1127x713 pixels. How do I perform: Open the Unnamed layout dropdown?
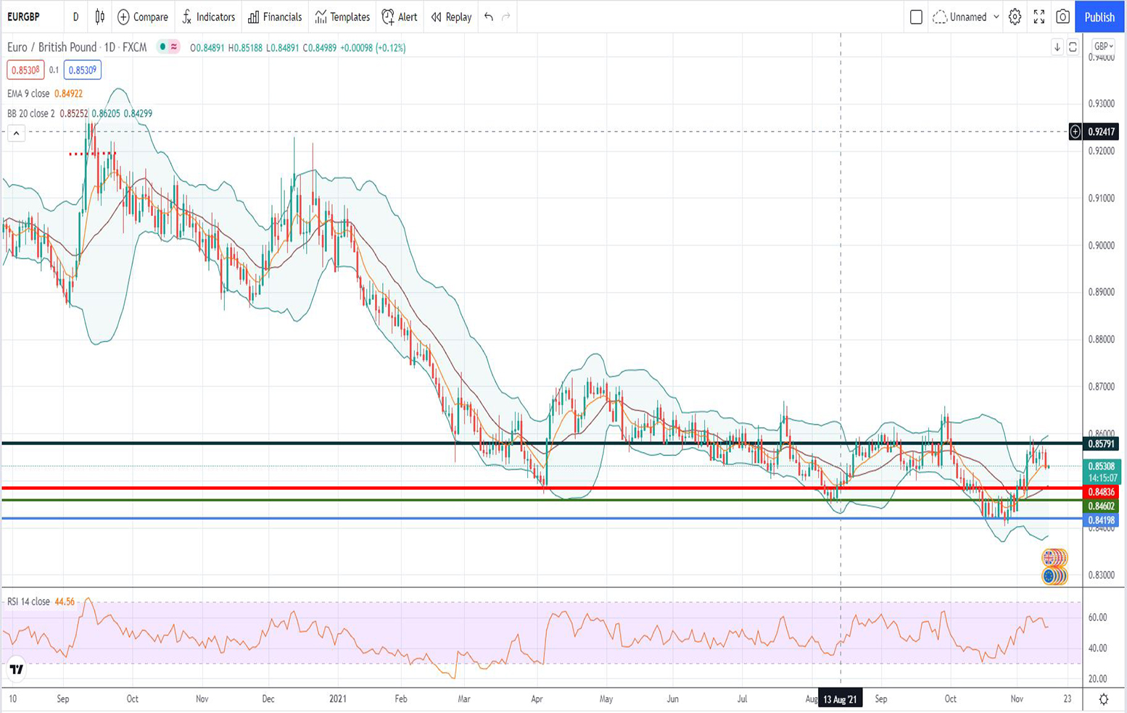click(x=967, y=17)
